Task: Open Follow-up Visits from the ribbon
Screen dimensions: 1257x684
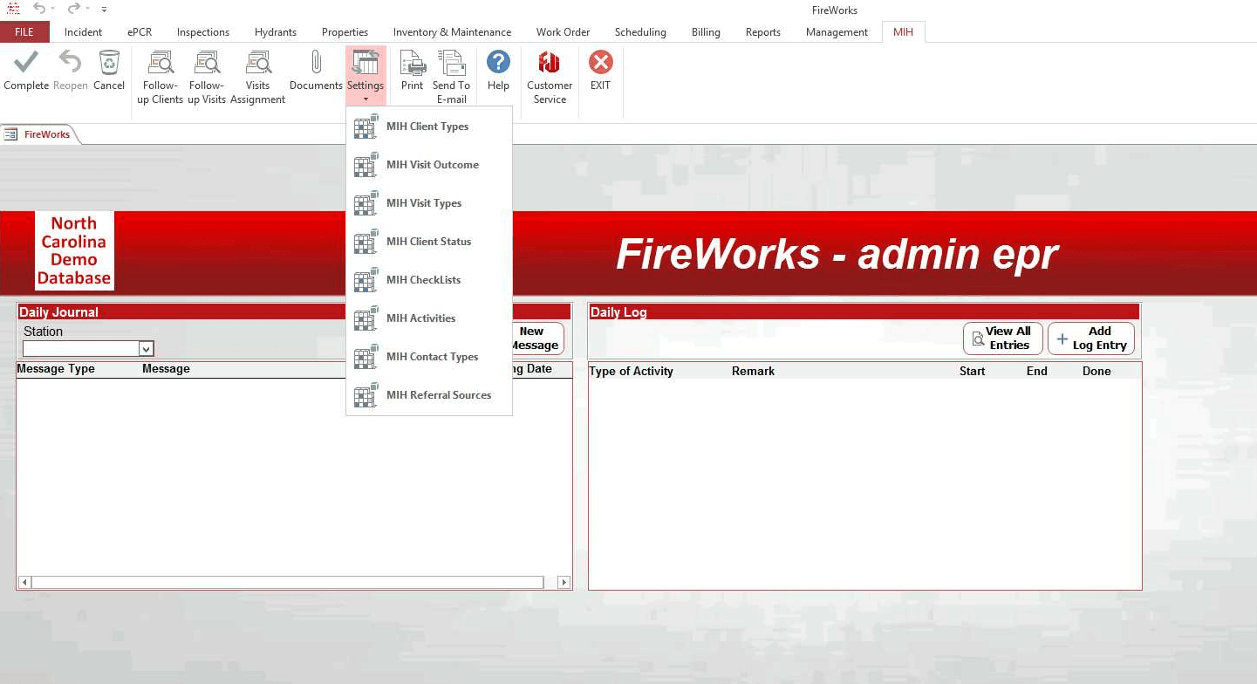Action: coord(207,77)
